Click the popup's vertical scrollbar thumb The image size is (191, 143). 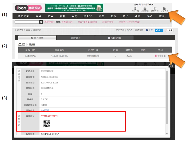[167, 97]
